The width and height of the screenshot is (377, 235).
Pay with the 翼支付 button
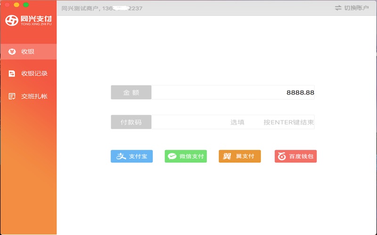pyautogui.click(x=240, y=157)
